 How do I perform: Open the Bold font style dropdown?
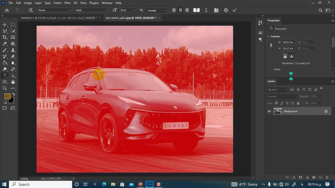coord(108,10)
